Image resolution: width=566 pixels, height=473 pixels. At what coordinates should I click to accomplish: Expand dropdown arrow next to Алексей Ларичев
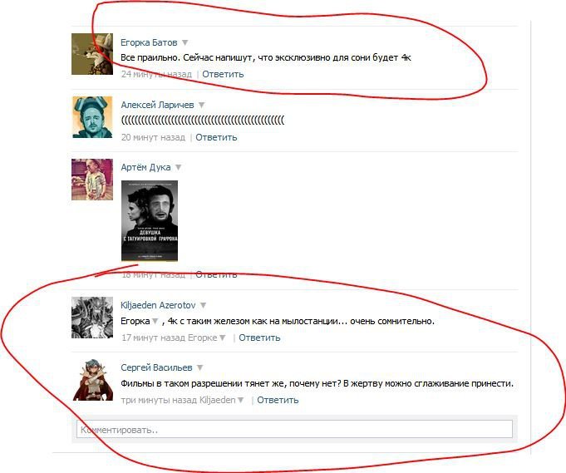(201, 105)
